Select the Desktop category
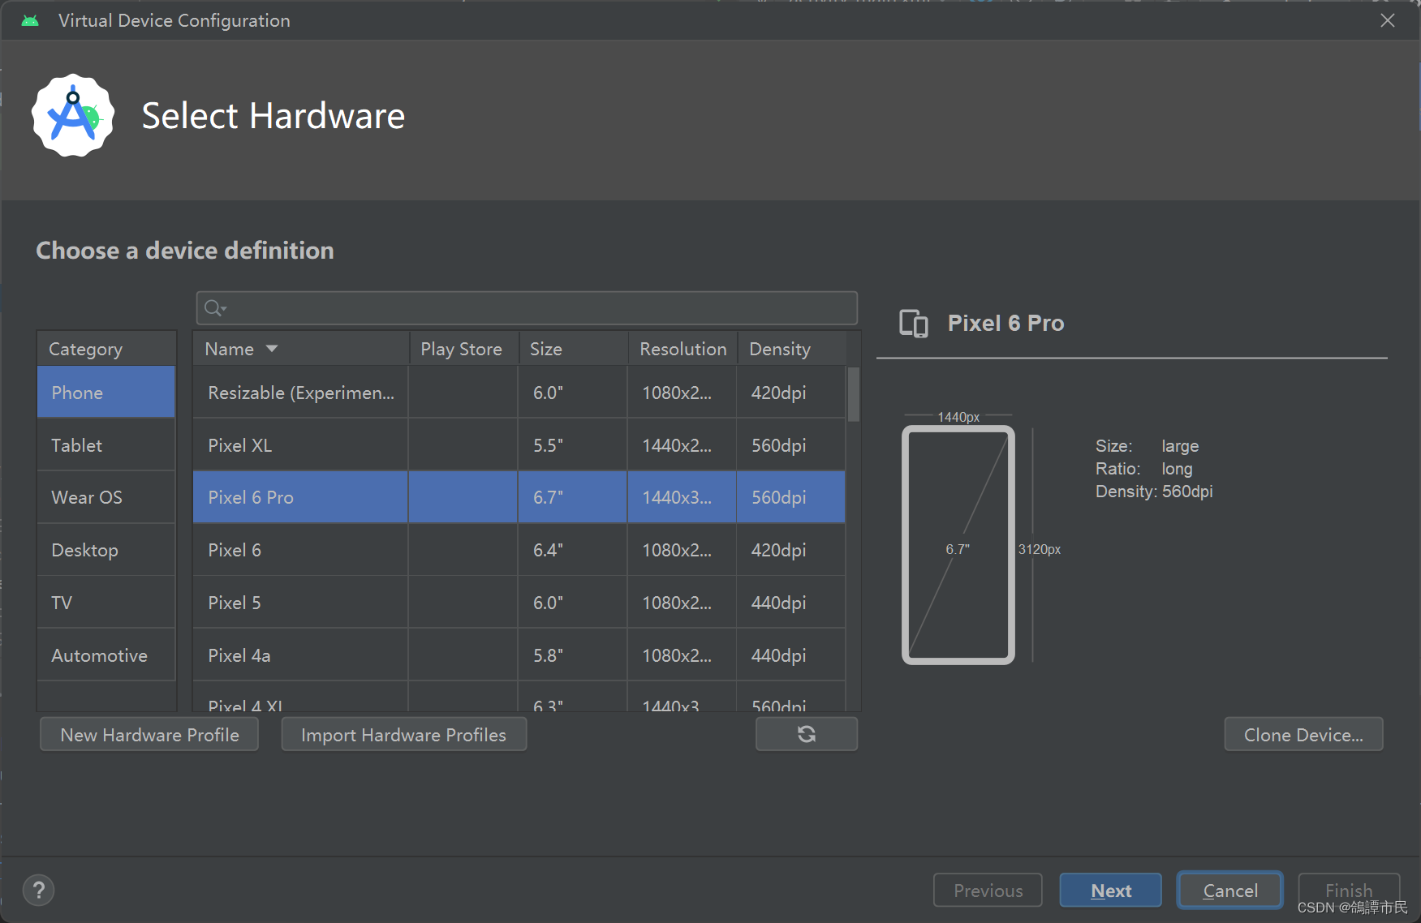This screenshot has height=923, width=1421. coord(106,550)
